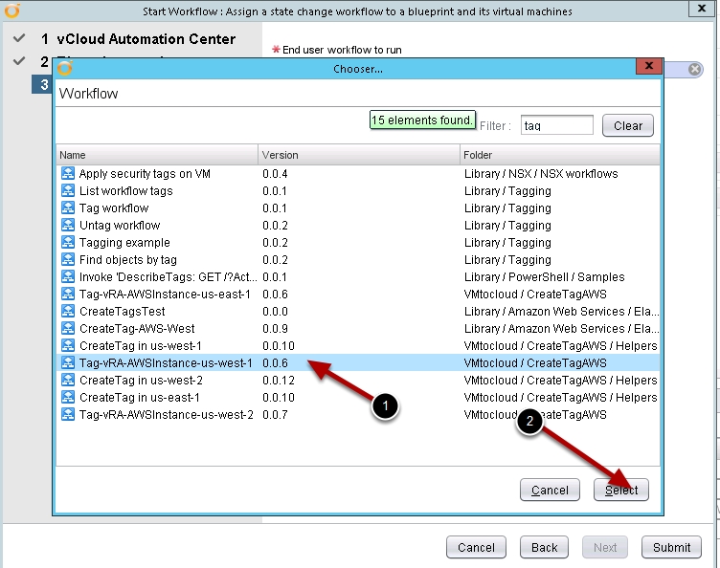The width and height of the screenshot is (720, 568).
Task: Click workflow icon beside CreateTag in us-east-1
Action: click(68, 397)
